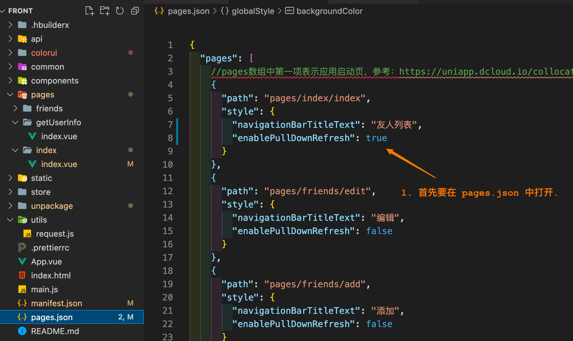573x341 pixels.
Task: Click the HTML5 icon beside index.html
Action: [22, 275]
